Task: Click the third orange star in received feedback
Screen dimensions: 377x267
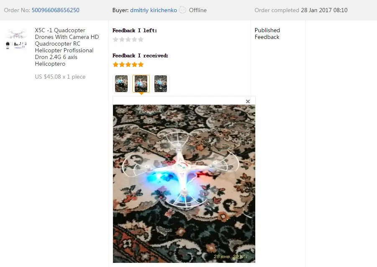Action: 128,64
